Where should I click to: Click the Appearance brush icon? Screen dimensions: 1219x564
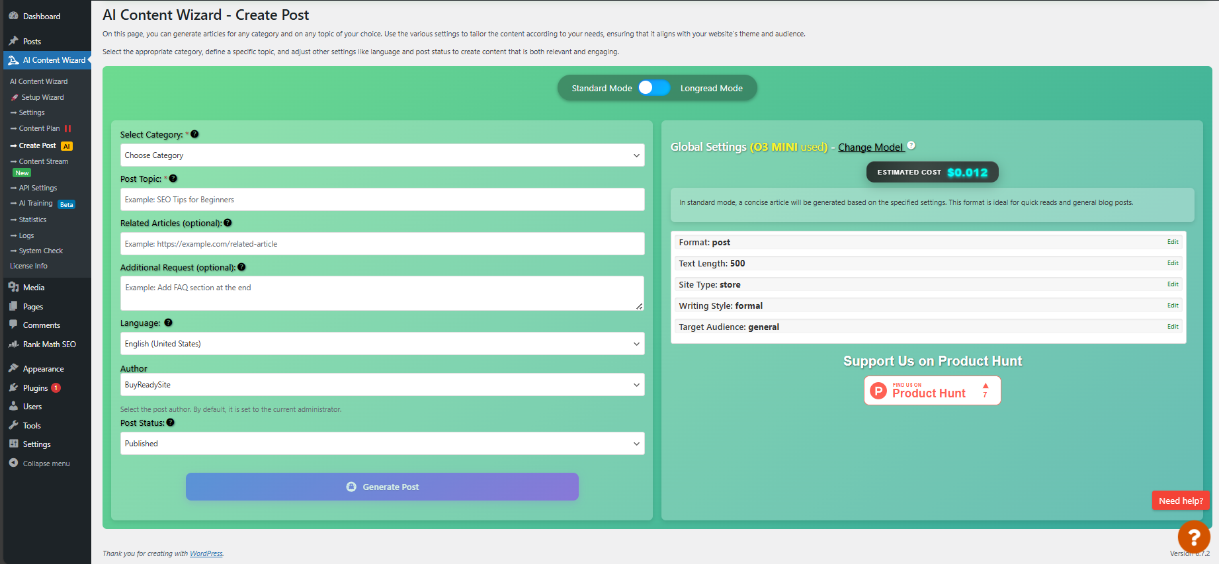[13, 368]
